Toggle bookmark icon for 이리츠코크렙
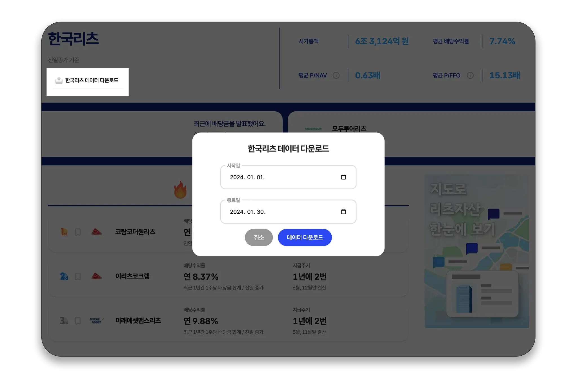 tap(78, 276)
